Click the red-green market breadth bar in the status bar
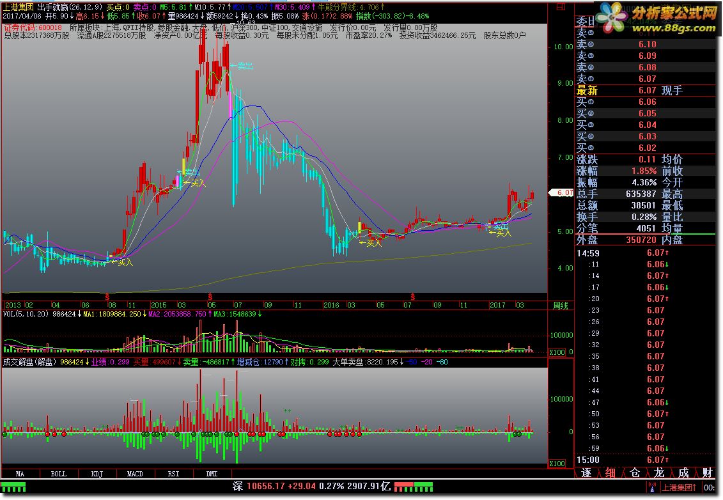This screenshot has width=723, height=500. [x=414, y=487]
